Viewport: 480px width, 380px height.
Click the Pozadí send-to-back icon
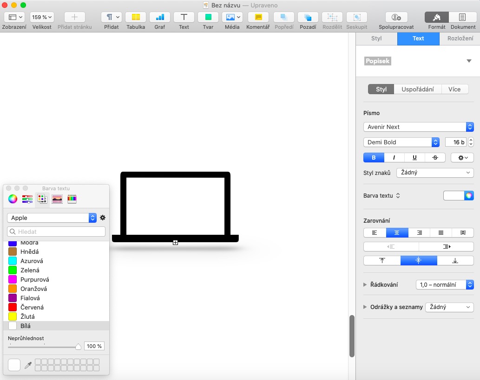pyautogui.click(x=308, y=17)
